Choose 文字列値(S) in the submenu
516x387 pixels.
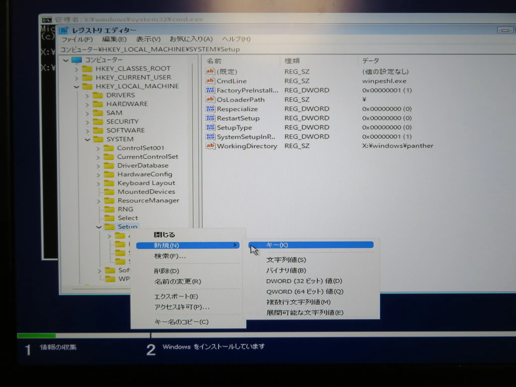coord(286,260)
